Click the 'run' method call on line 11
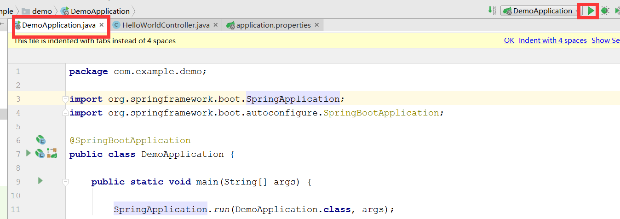620x219 pixels. (x=221, y=209)
